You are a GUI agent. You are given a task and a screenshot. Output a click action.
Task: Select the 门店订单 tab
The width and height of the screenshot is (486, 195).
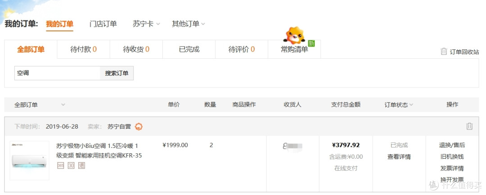[x=103, y=24]
